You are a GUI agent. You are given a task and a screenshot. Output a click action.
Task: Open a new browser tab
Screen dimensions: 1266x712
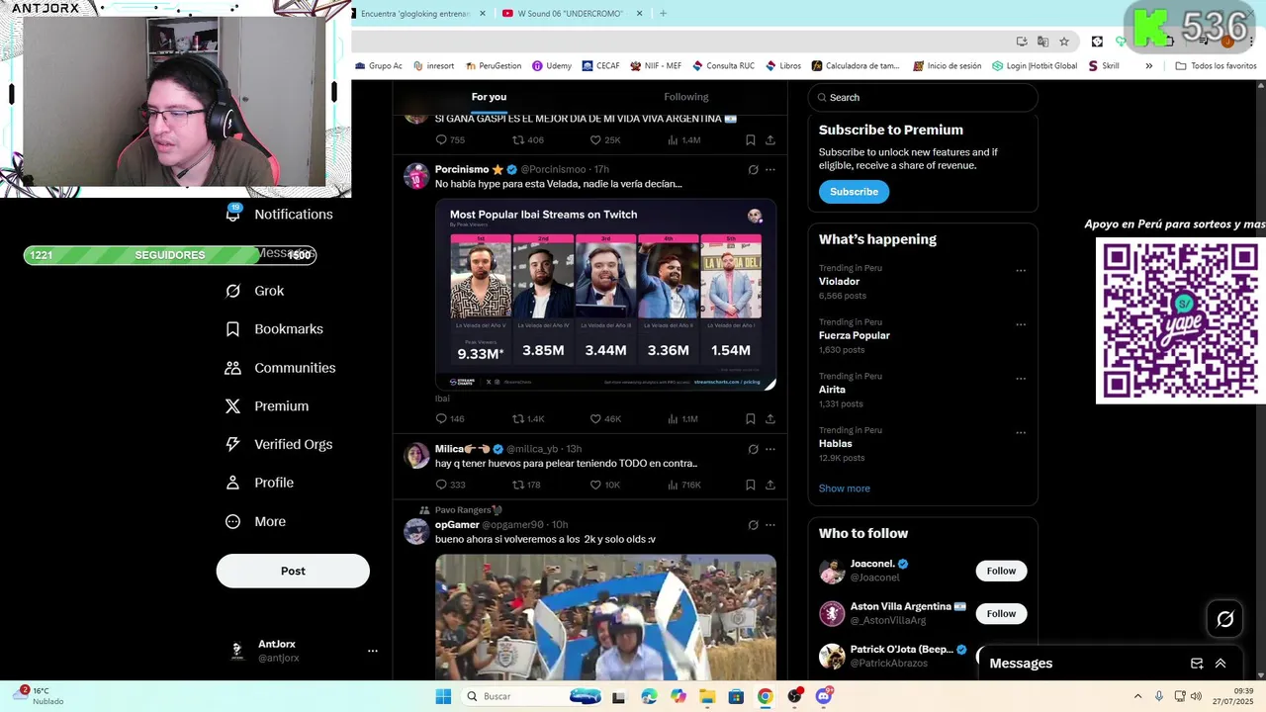pos(663,14)
